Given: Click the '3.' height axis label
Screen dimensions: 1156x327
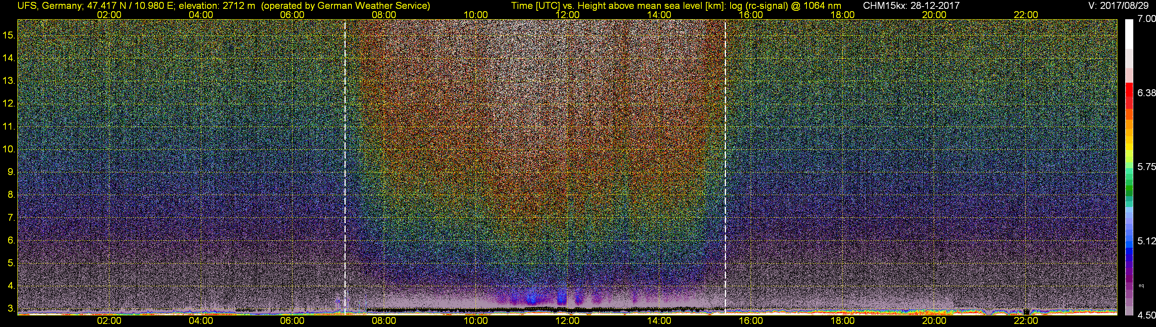Looking at the screenshot, I should coord(11,309).
